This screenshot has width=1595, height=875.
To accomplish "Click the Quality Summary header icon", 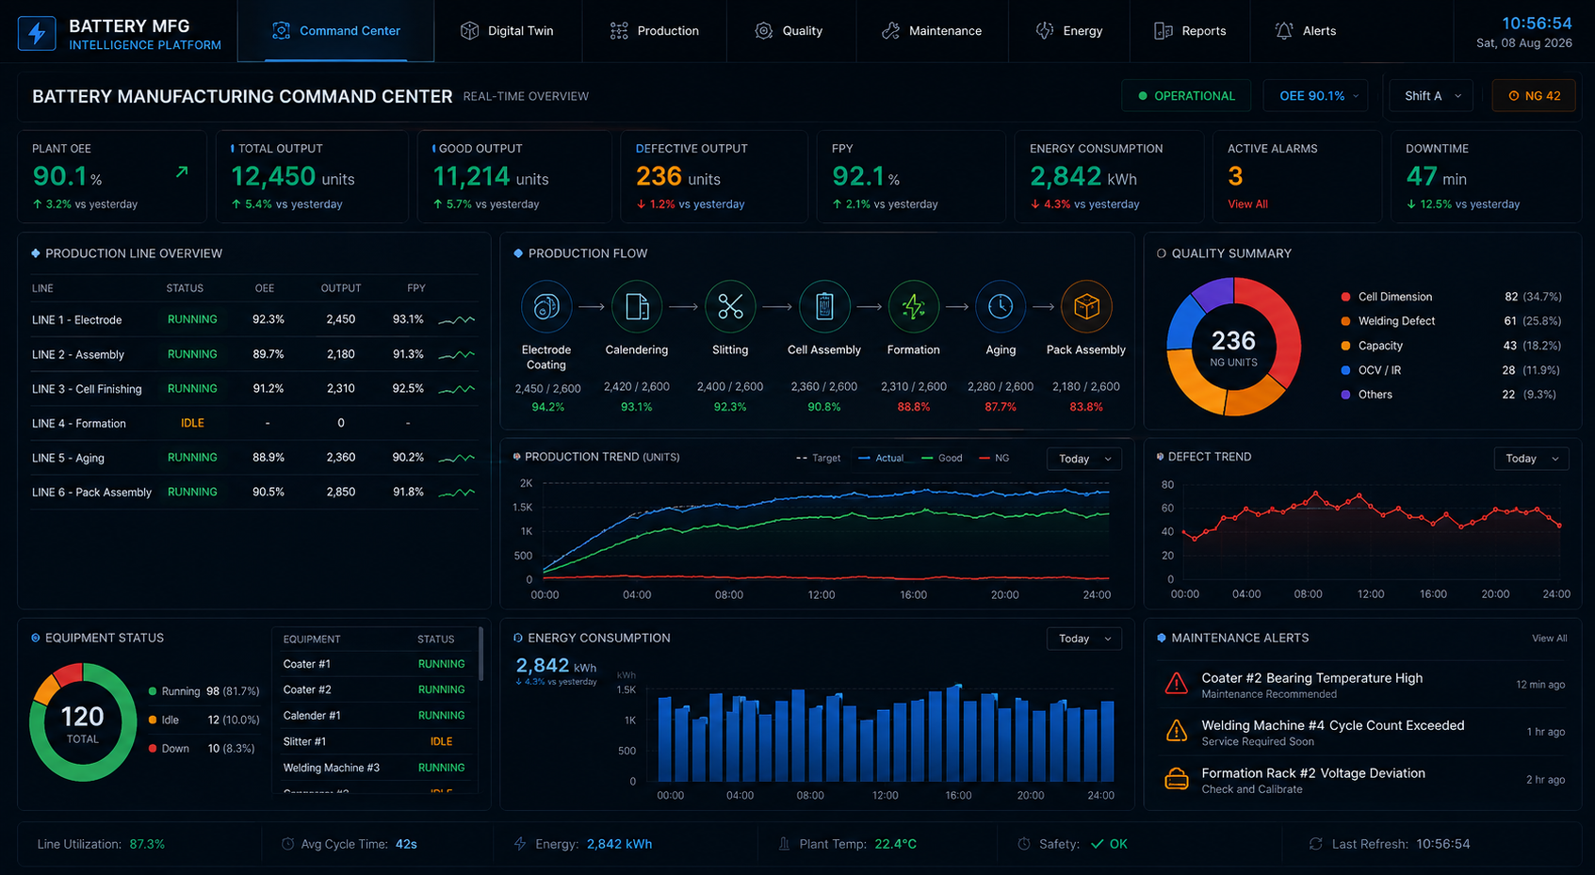I will click(x=1161, y=253).
